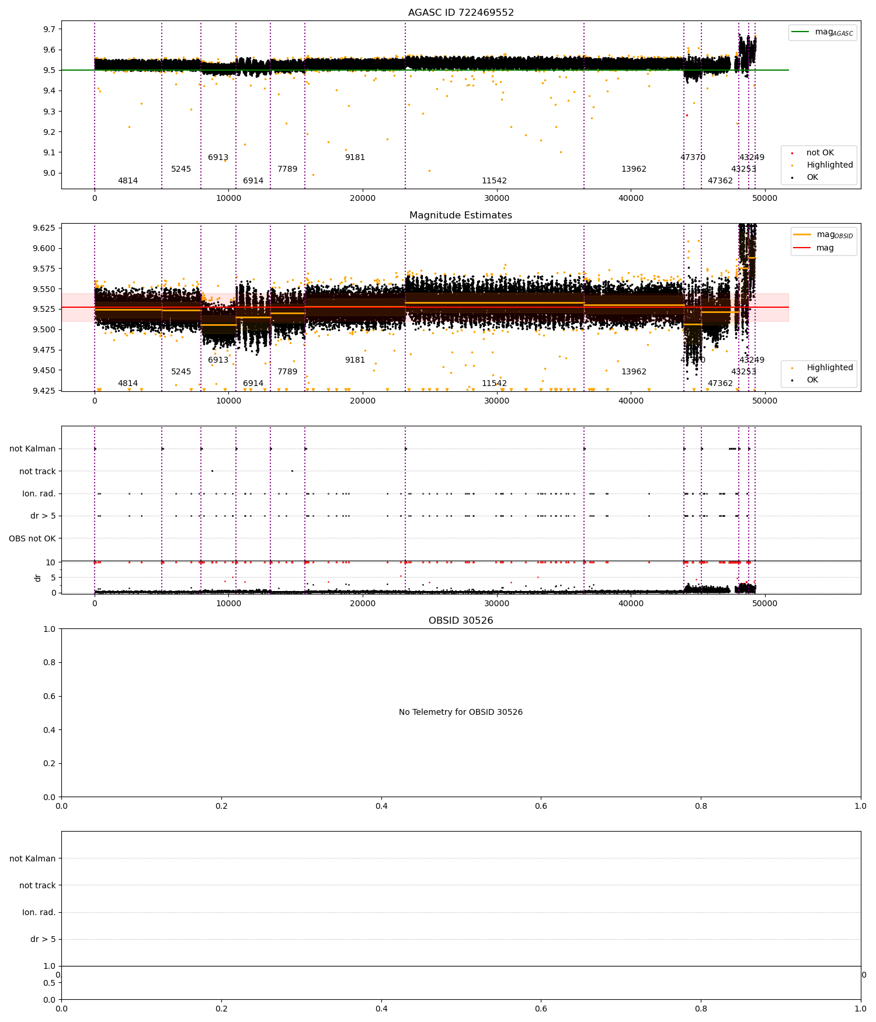Click OBSID label 13962 in top plot
This screenshot has height=1022, width=876.
point(634,169)
